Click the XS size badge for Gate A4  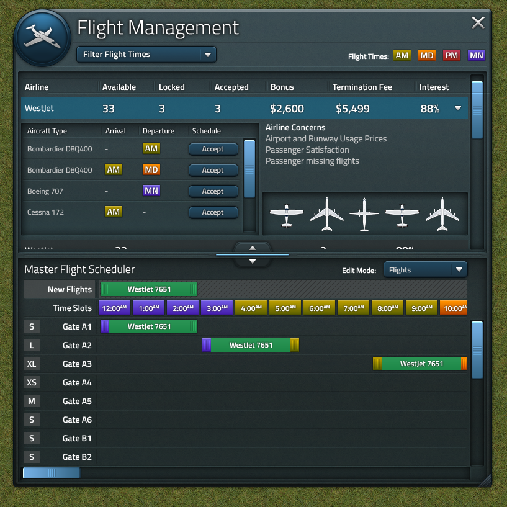[32, 382]
